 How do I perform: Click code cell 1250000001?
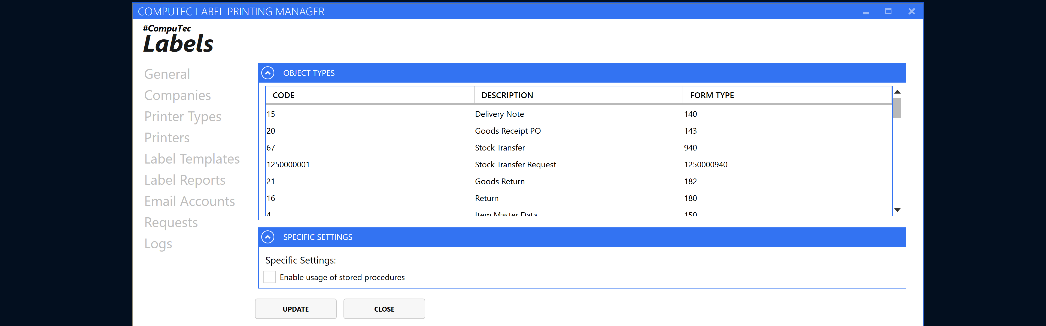pyautogui.click(x=288, y=165)
